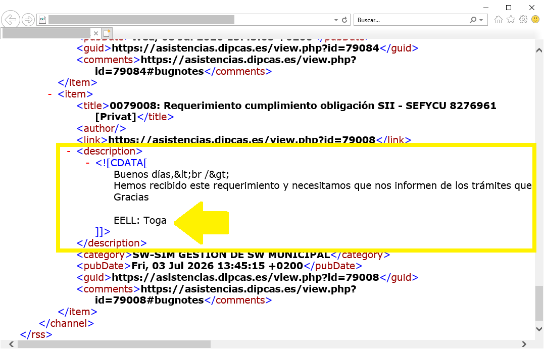Image resolution: width=544 pixels, height=349 pixels.
Task: Click the search magnifier icon
Action: coord(473,20)
